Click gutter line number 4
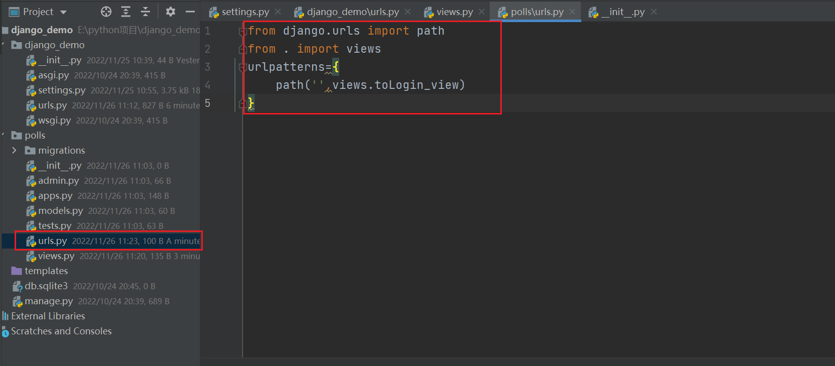Viewport: 835px width, 366px height. [x=207, y=85]
